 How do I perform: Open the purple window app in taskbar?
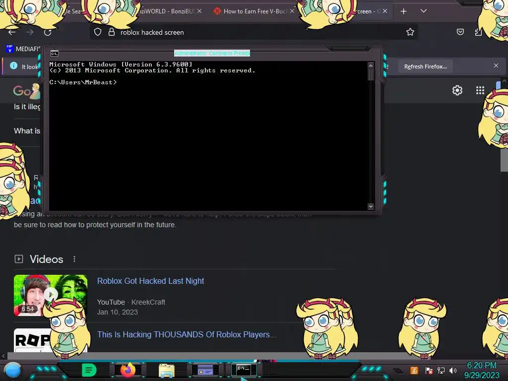click(x=205, y=370)
